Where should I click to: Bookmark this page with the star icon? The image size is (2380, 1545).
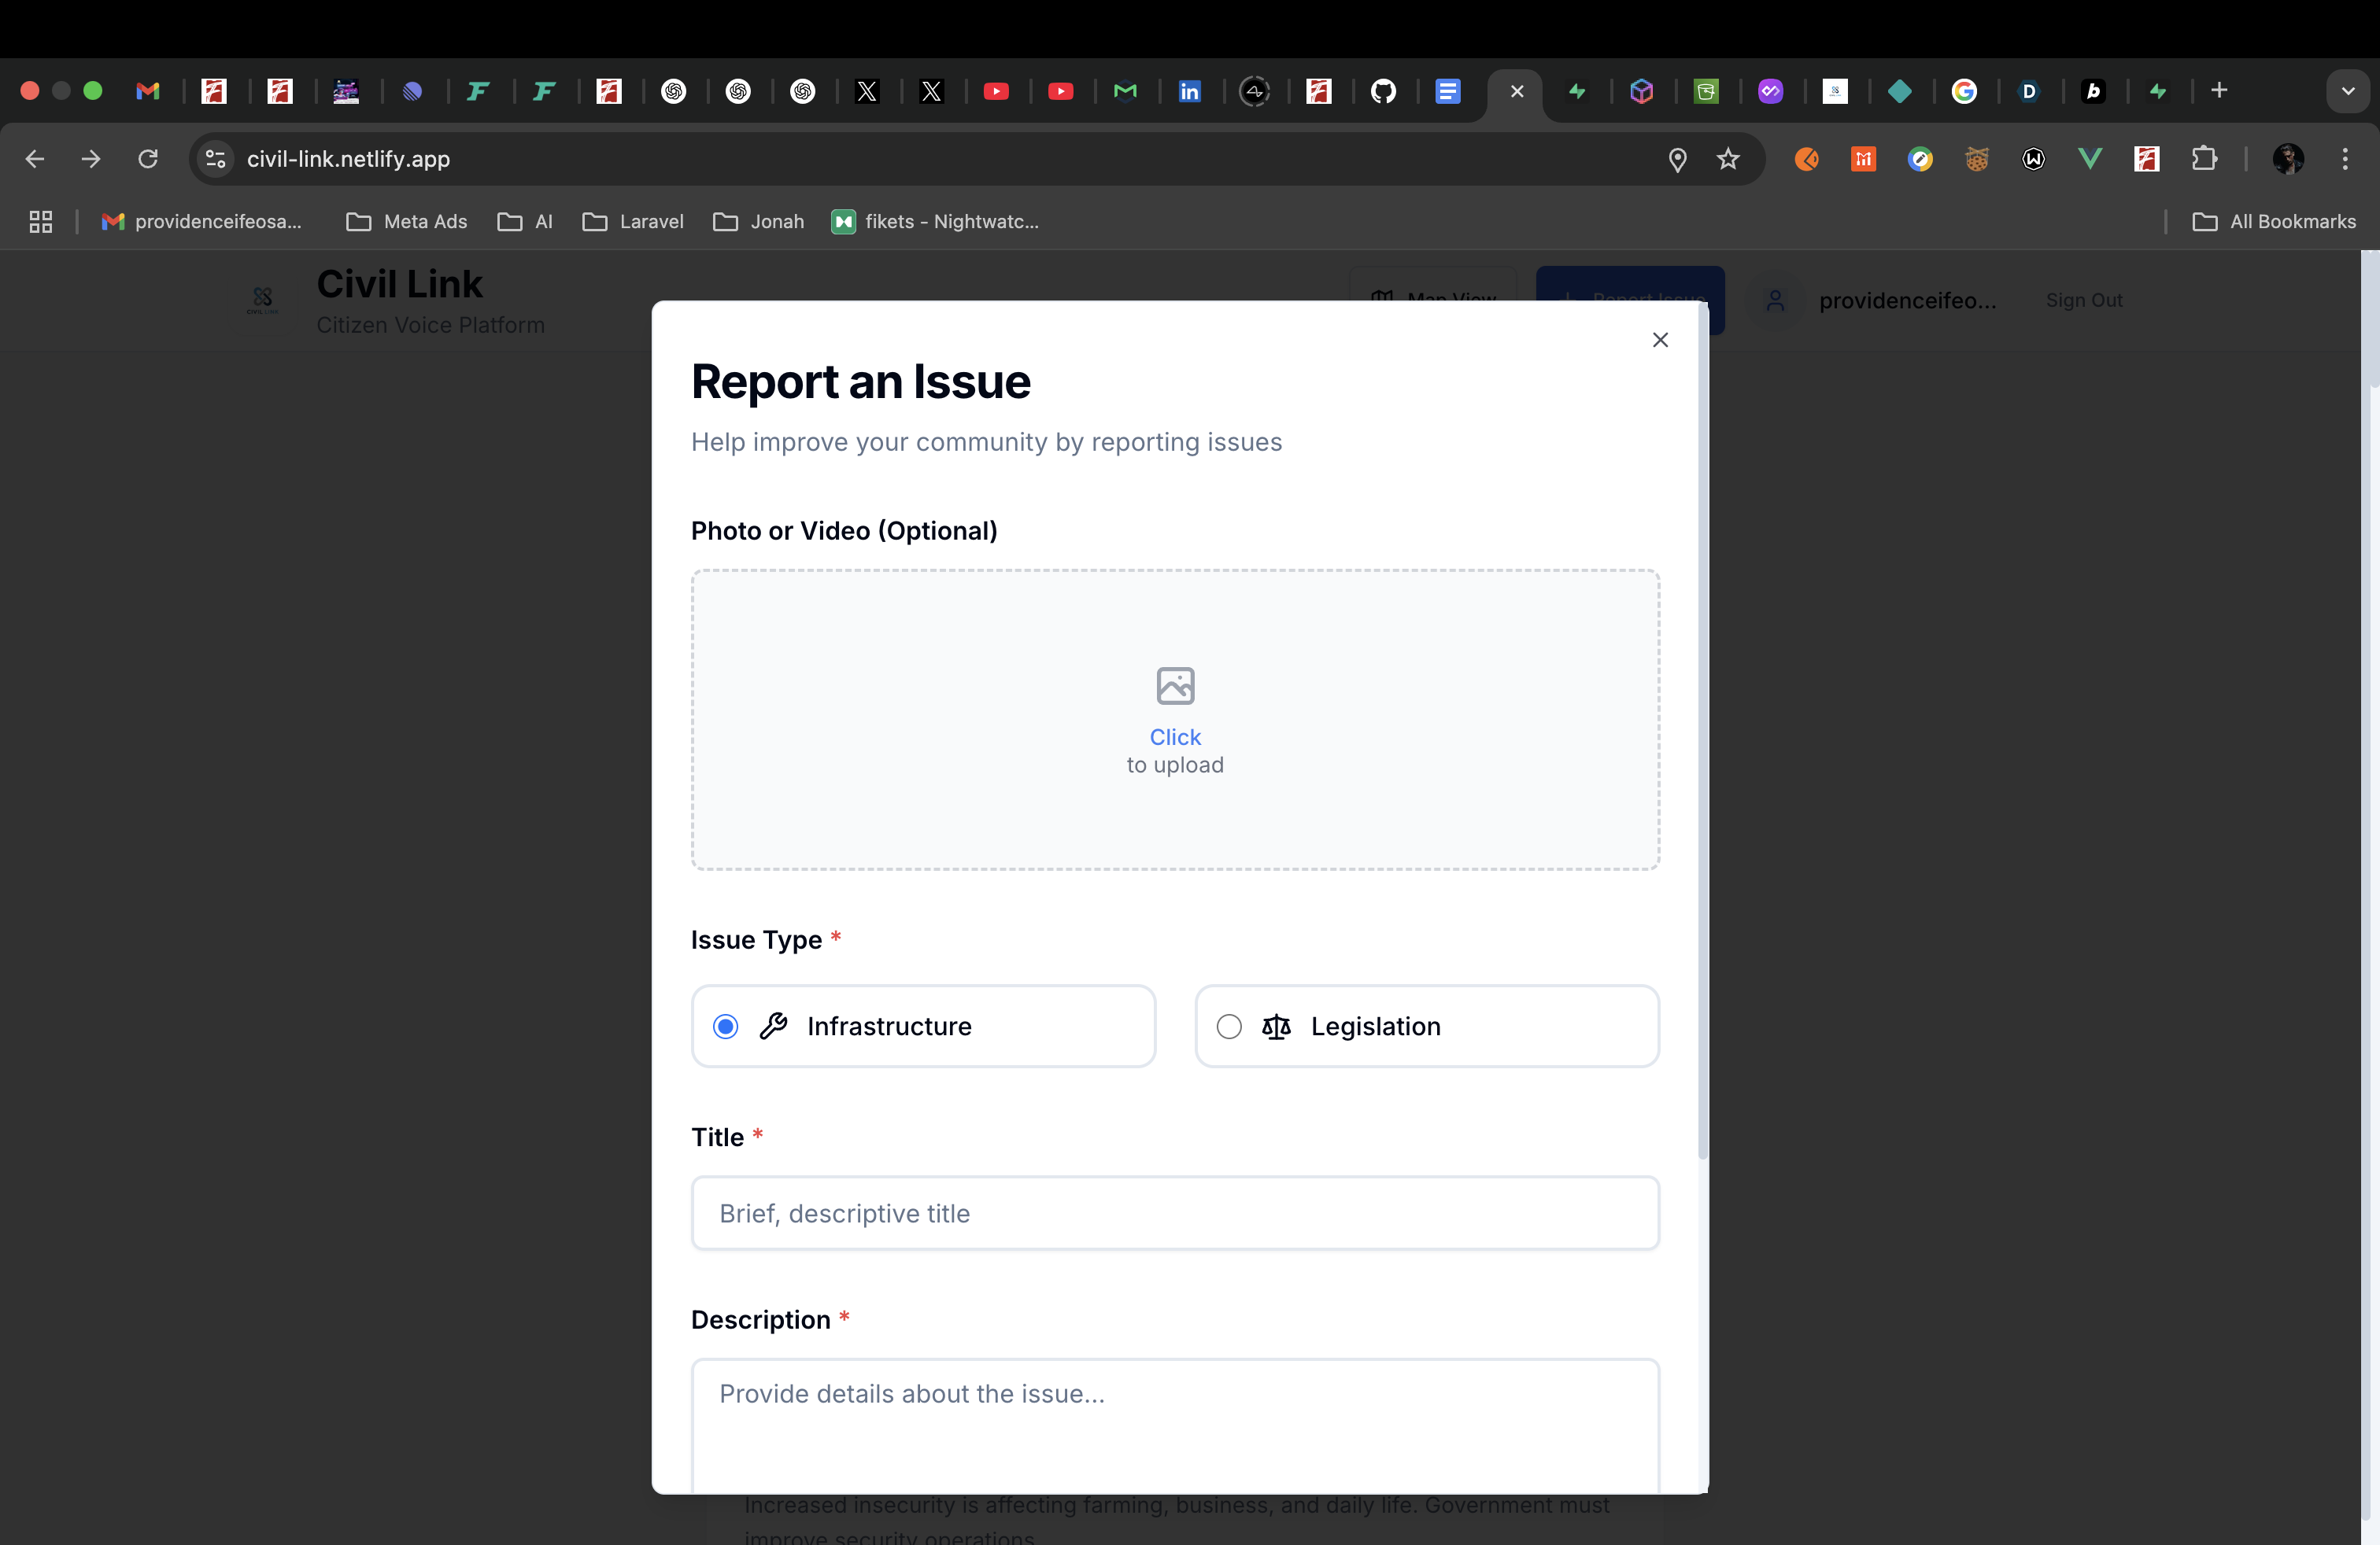(1728, 159)
